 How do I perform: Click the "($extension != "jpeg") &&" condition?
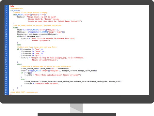tap(32, 51)
